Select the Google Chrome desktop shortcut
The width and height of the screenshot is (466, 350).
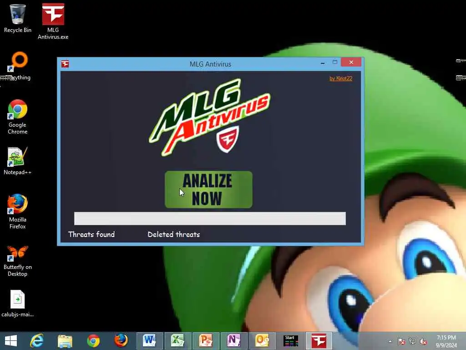click(18, 117)
